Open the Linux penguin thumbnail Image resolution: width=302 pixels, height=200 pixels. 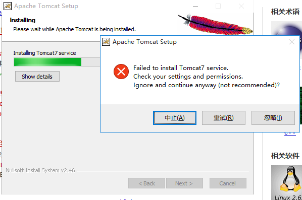pyautogui.click(x=286, y=182)
